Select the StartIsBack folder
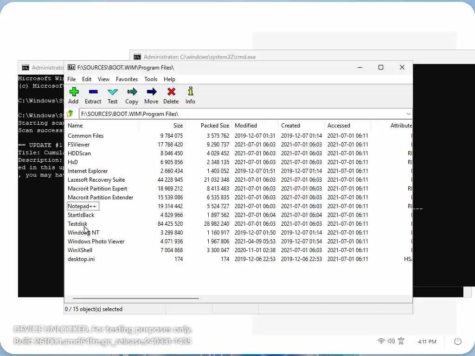 pos(81,215)
